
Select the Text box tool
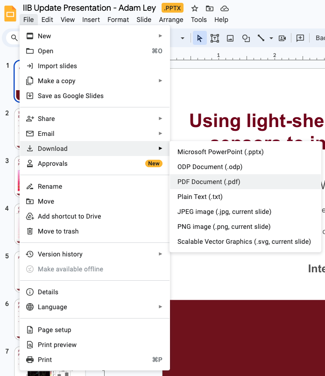coord(215,38)
